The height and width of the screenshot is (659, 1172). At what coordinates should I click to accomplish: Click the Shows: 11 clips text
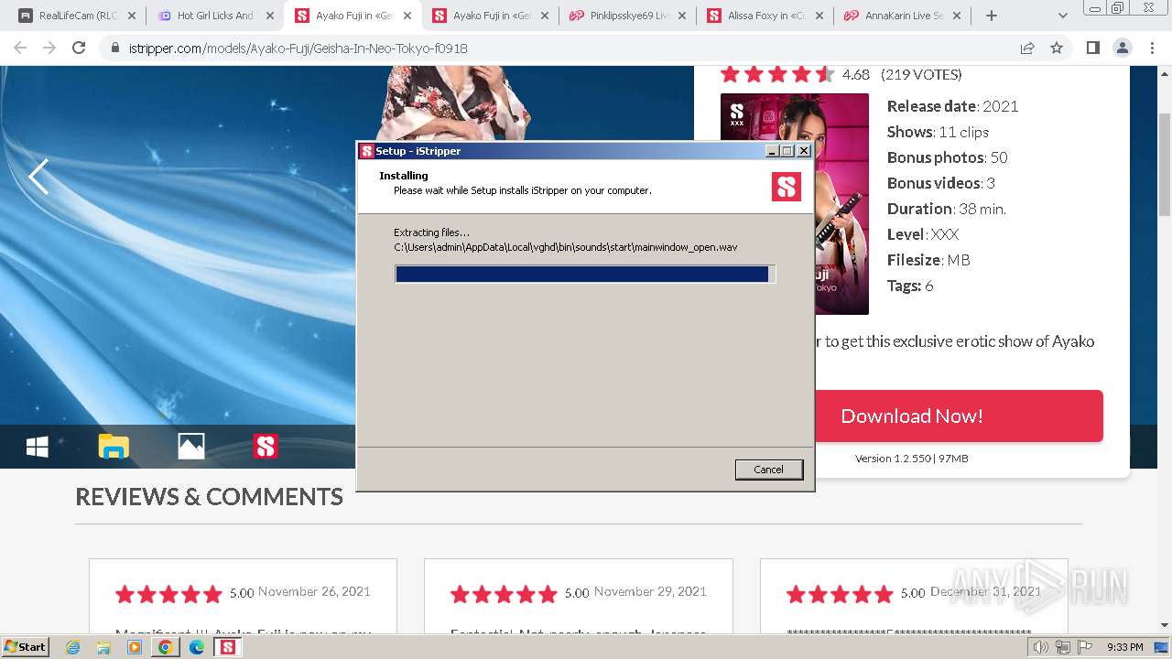938,132
